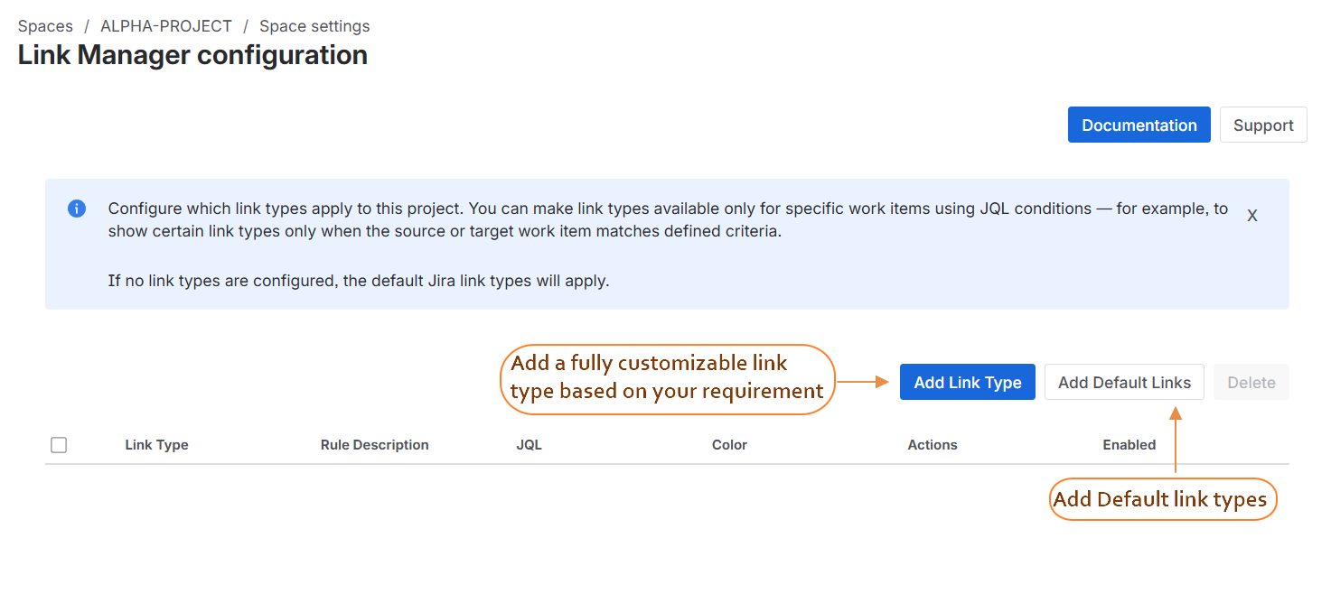1331x603 pixels.
Task: Open the Support page
Action: (x=1262, y=125)
